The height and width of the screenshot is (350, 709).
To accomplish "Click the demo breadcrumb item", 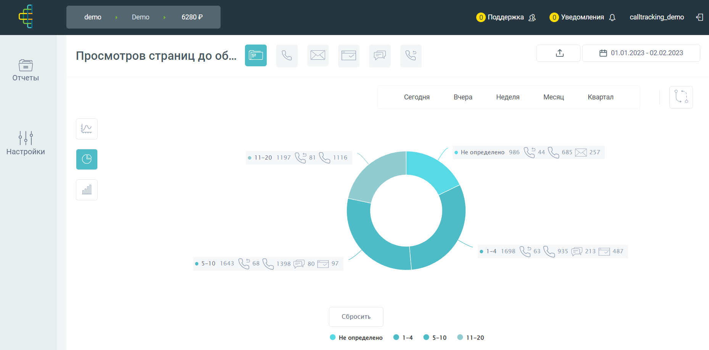I will click(x=93, y=17).
